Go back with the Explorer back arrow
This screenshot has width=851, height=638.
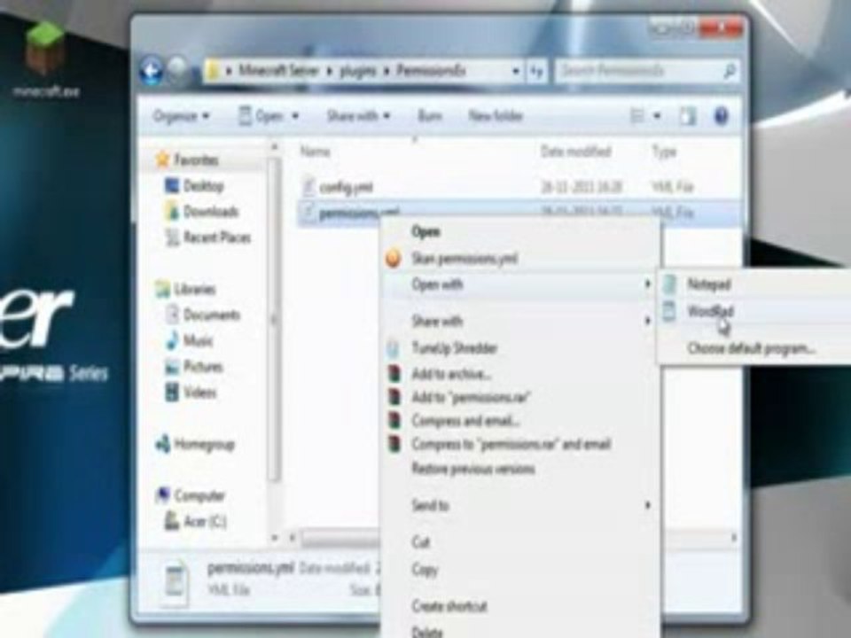152,71
